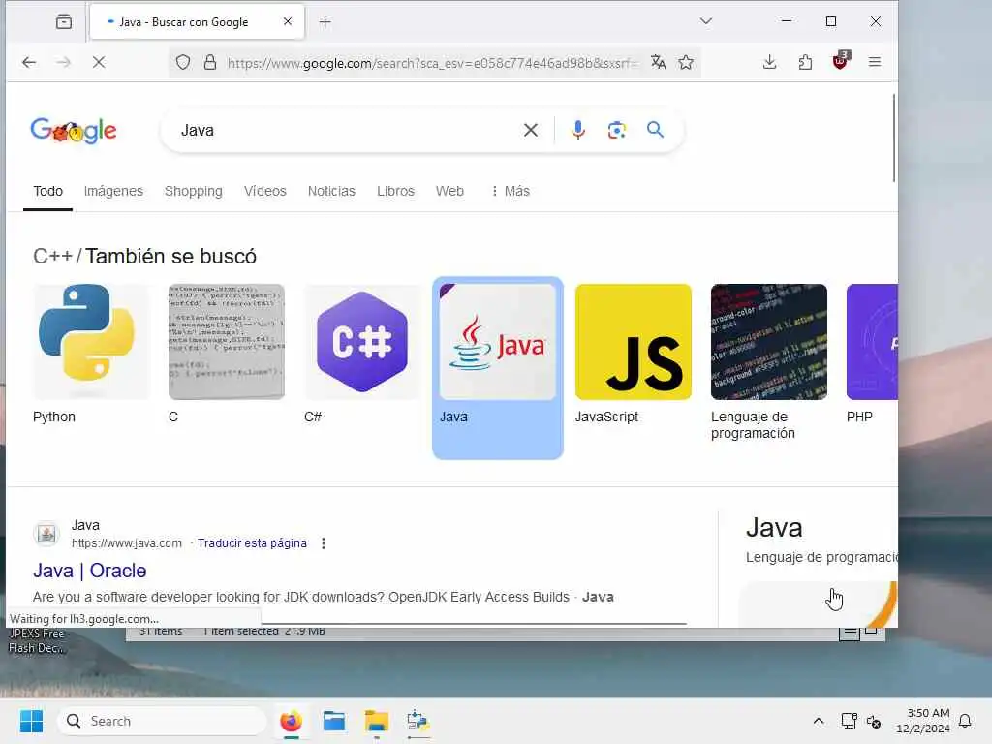Click the Firefox View icon in the tab bar
The width and height of the screenshot is (992, 744).
(63, 22)
